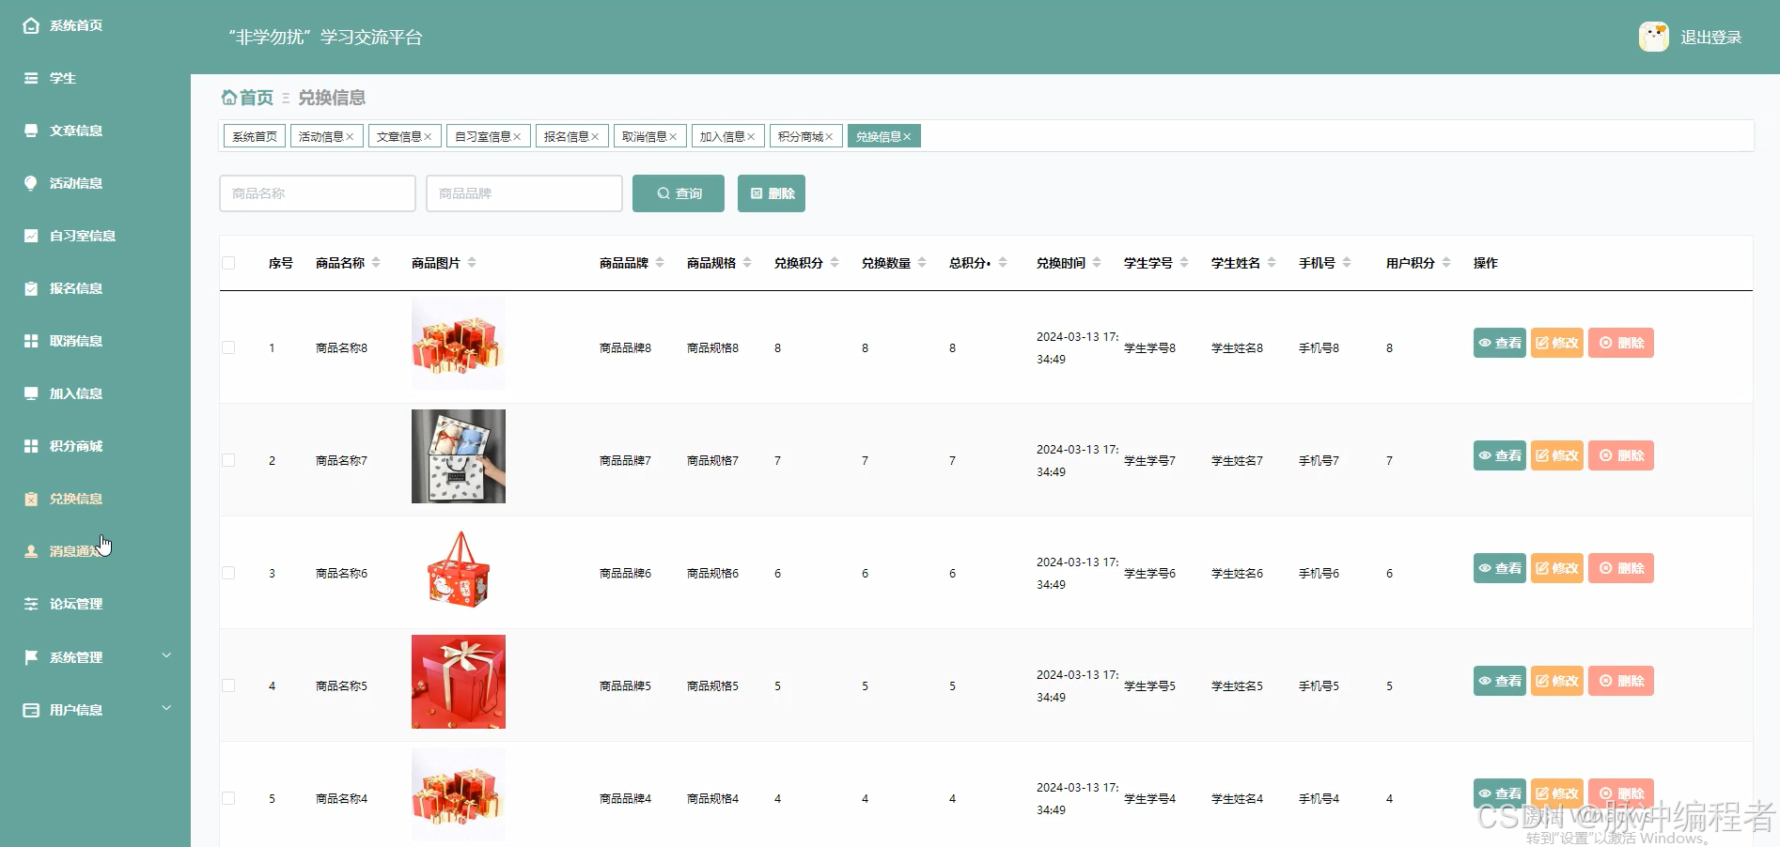
Task: Sort by 兑换积分 column arrows
Action: coord(835,263)
